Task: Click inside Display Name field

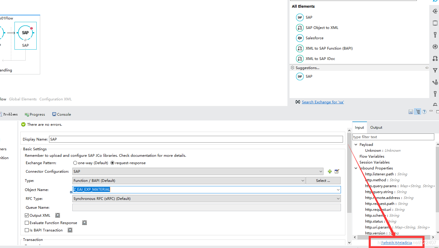Action: [196, 139]
